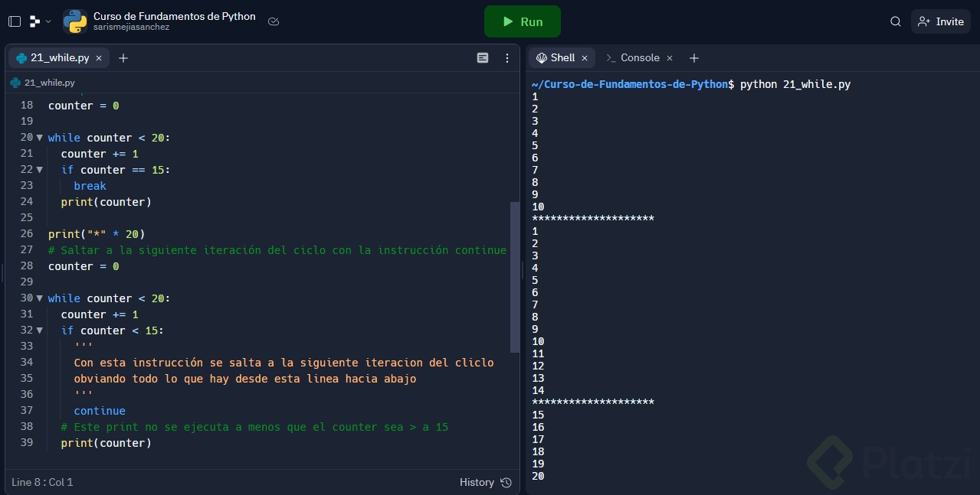
Task: Open the Replit logo menu
Action: (x=40, y=21)
